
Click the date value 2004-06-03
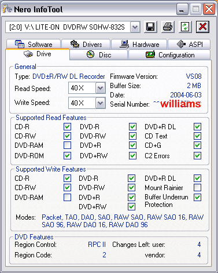[x=186, y=95]
